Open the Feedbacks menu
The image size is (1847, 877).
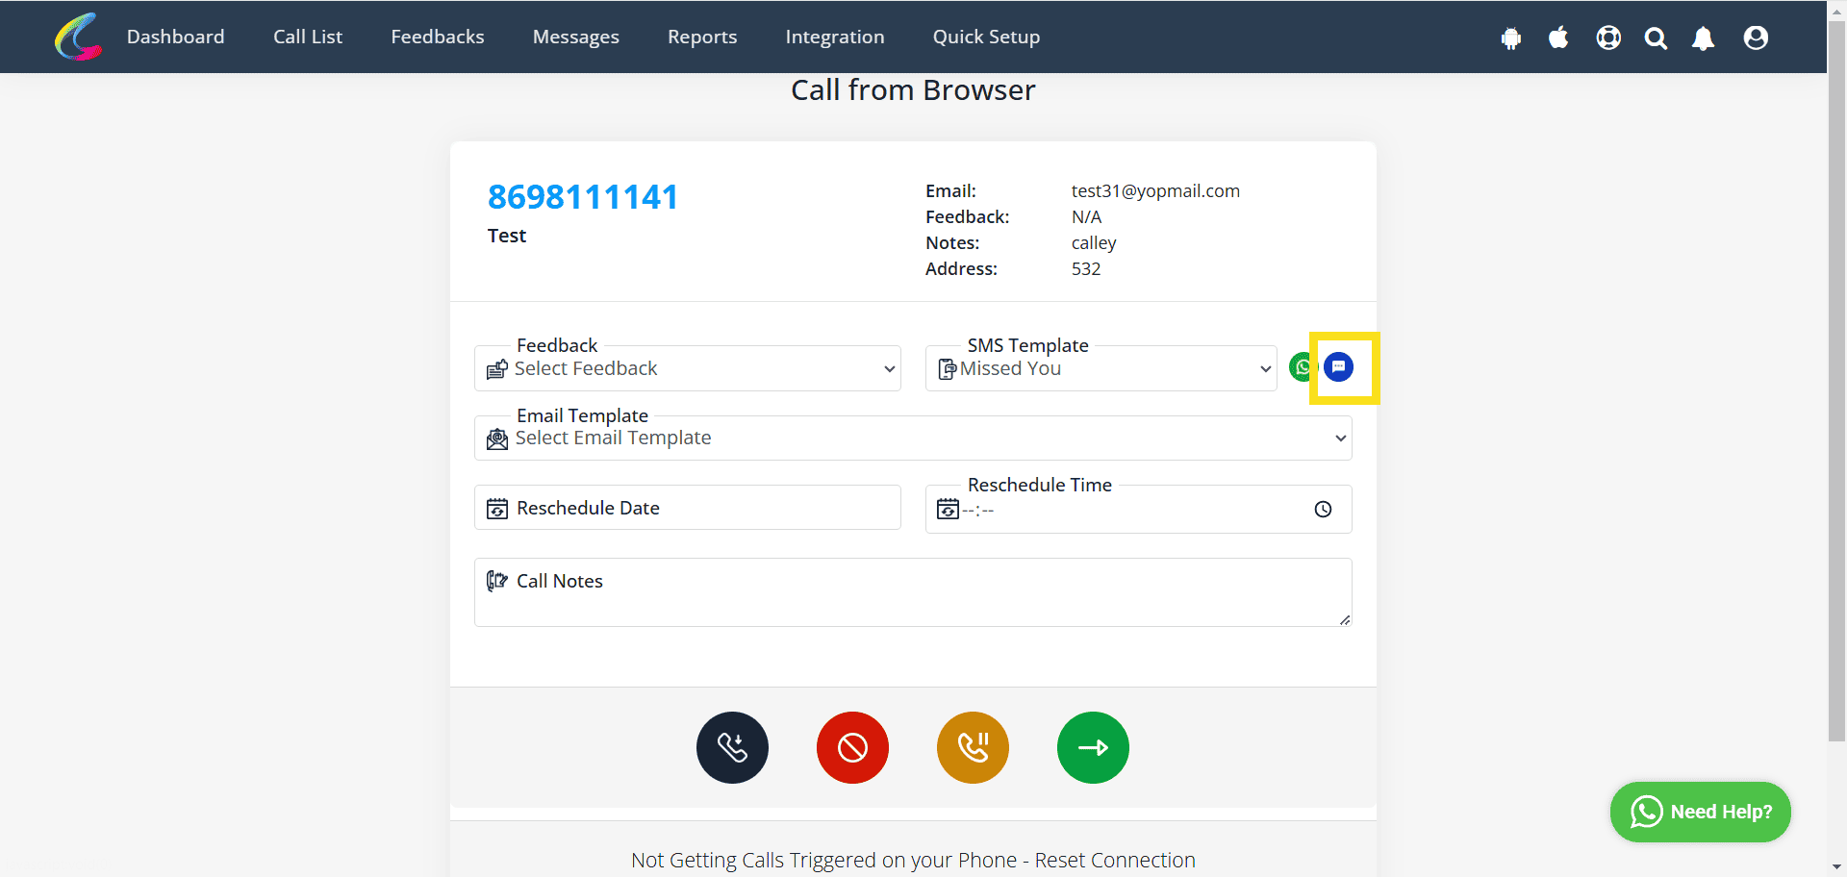pos(438,37)
